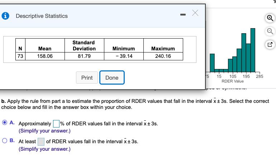Click the N value 73
276x155 pixels.
(20, 56)
